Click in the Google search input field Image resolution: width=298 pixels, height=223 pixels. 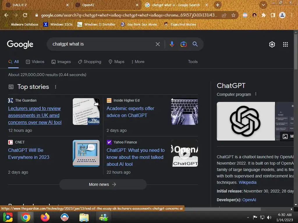[x=103, y=44]
